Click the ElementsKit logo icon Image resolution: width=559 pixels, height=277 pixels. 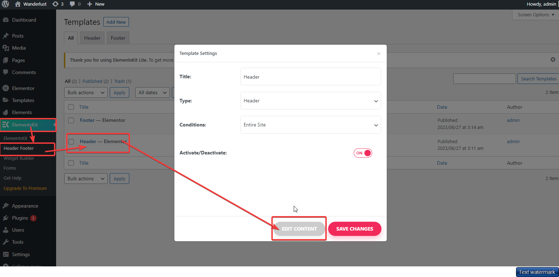click(6, 125)
